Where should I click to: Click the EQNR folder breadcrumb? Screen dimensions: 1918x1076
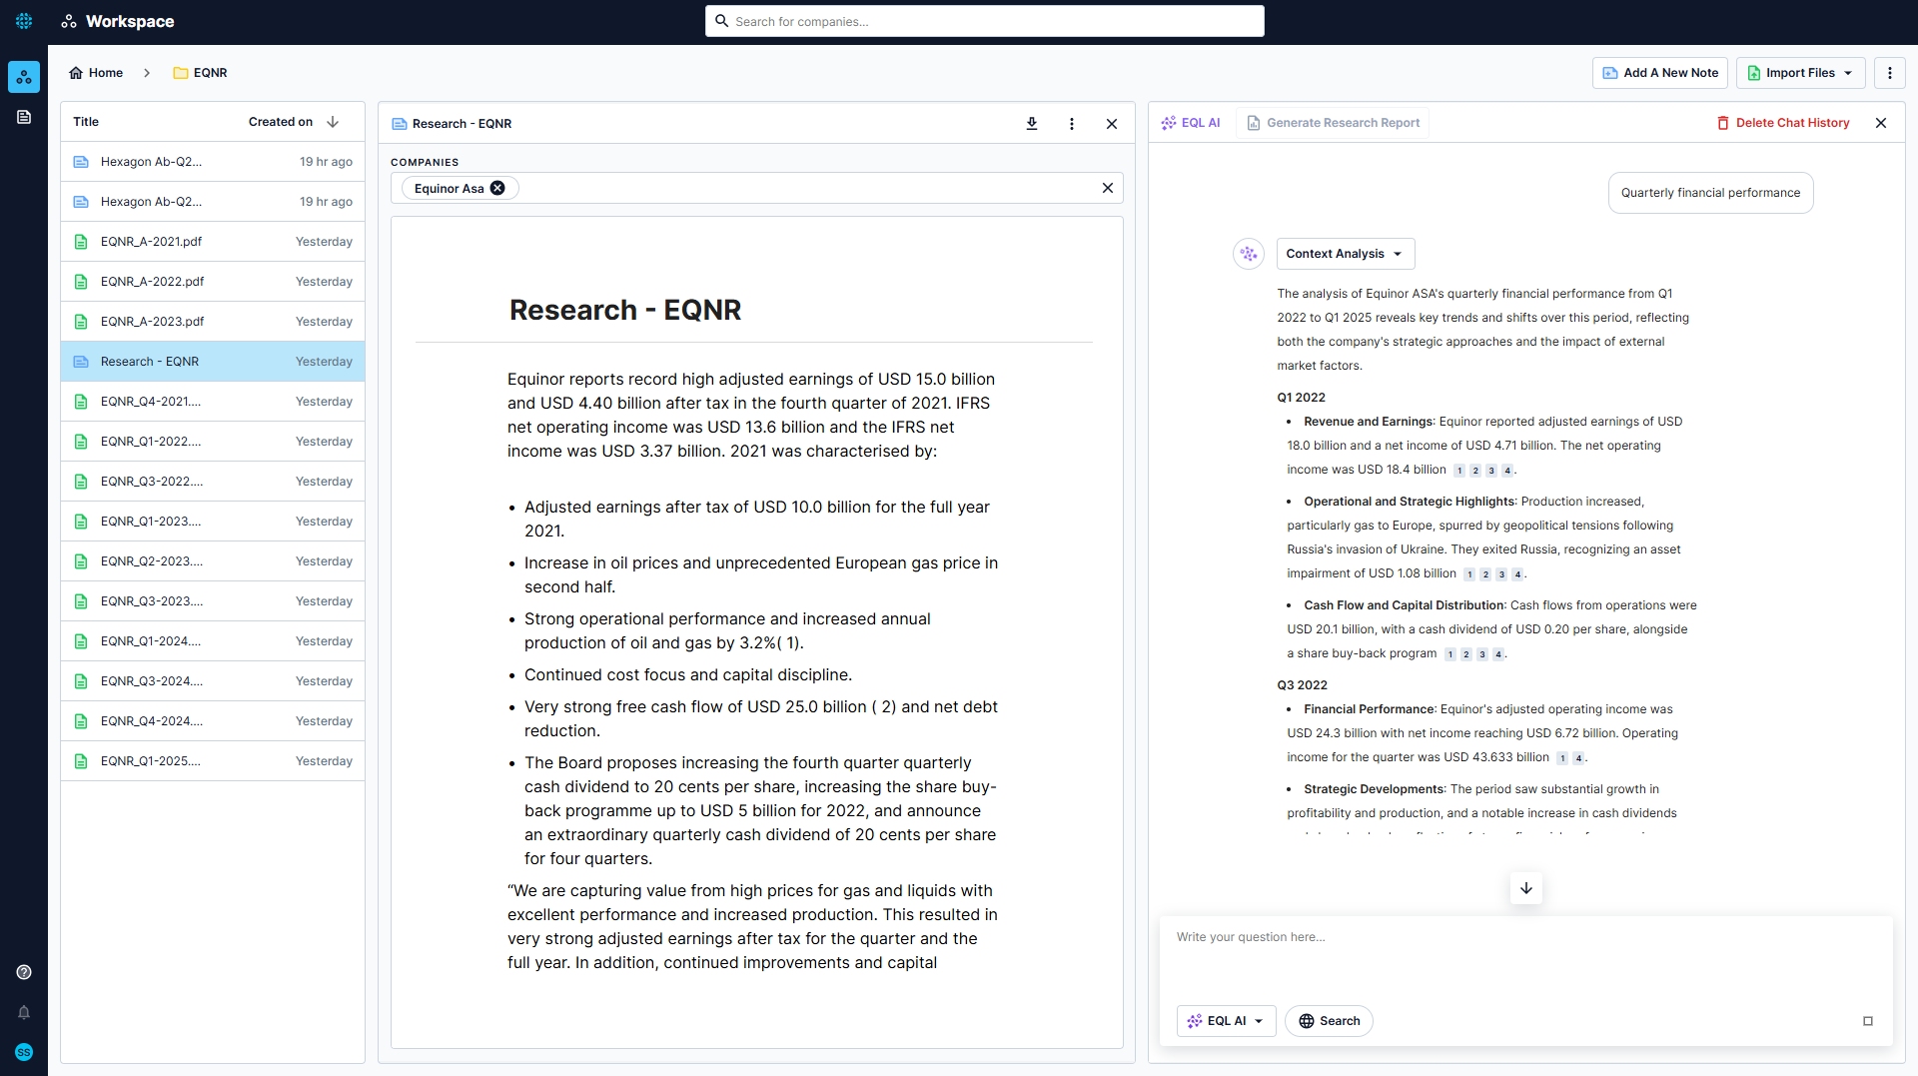coord(200,73)
